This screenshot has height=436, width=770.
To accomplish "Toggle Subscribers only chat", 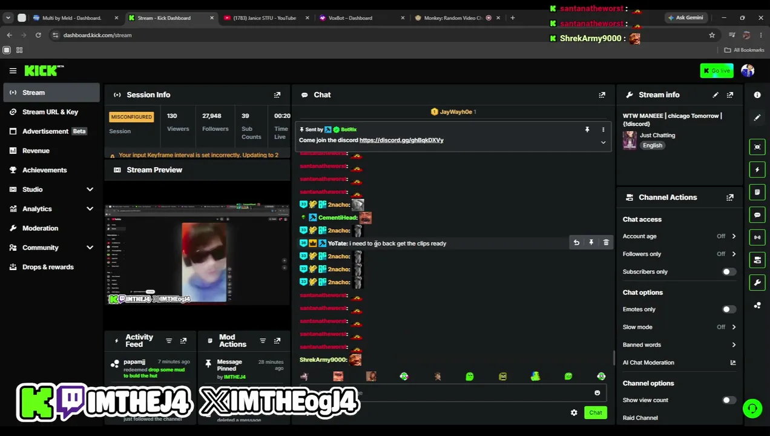I will click(x=728, y=272).
